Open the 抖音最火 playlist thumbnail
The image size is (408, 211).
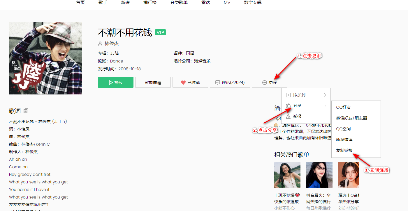319,175
